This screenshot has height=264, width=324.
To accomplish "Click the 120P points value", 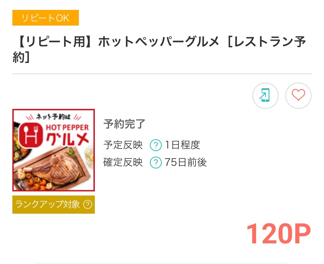I will pyautogui.click(x=278, y=234).
